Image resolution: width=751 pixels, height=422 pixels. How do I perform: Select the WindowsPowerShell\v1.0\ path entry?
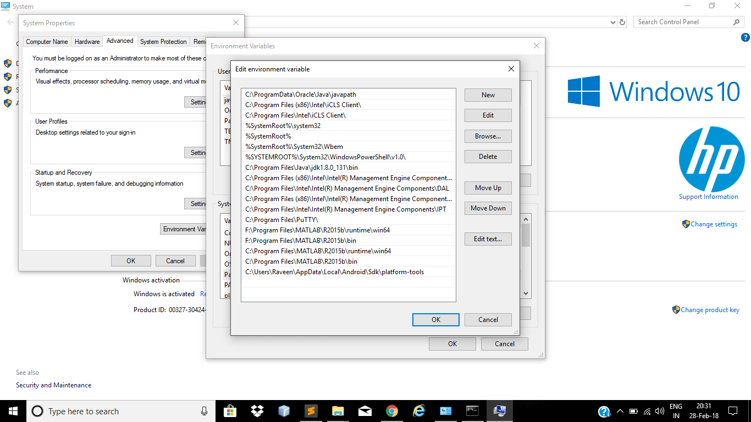(x=349, y=157)
